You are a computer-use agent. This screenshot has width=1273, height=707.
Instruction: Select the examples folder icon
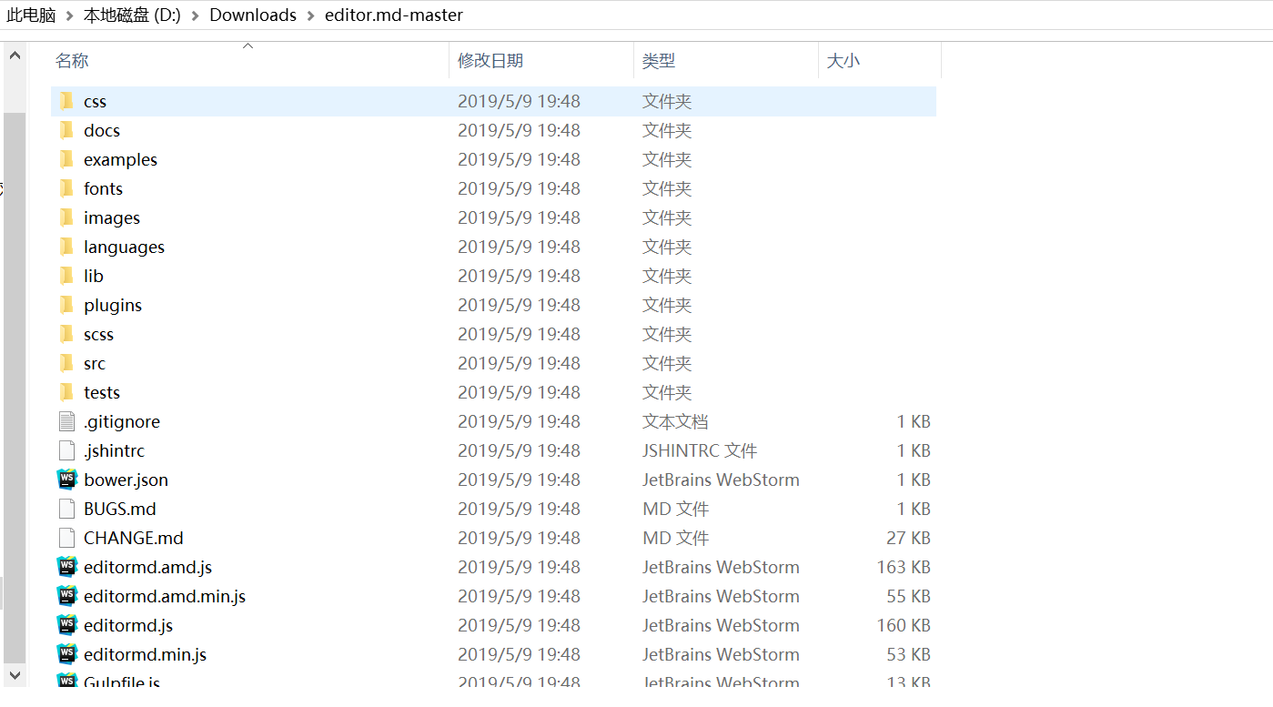tap(66, 159)
